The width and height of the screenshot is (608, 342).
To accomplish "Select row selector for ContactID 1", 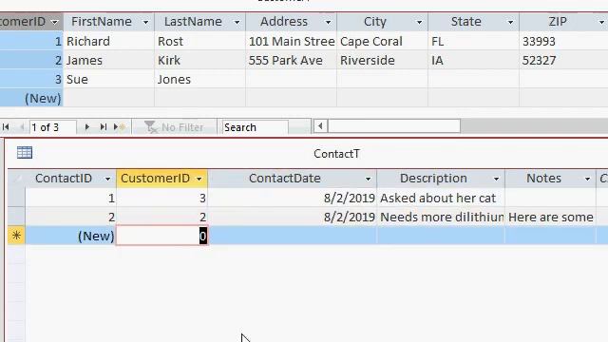I will click(x=16, y=198).
